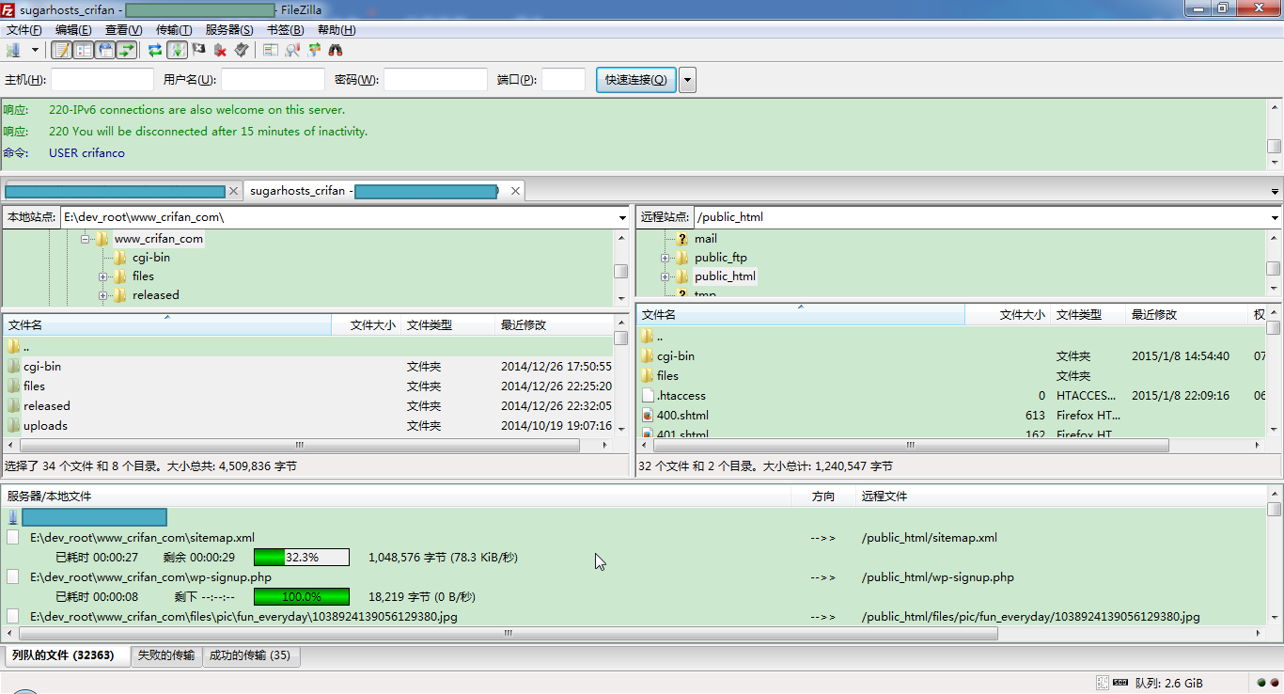Select the remote files folder row

coord(950,375)
